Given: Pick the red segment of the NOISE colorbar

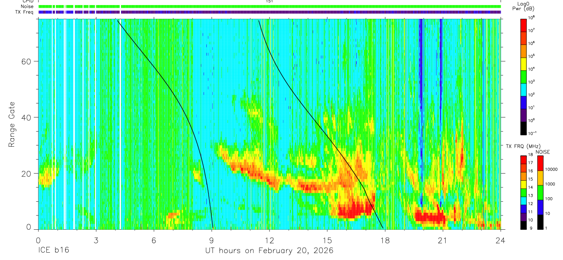Looking at the screenshot, I should pyautogui.click(x=540, y=163).
